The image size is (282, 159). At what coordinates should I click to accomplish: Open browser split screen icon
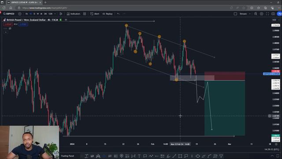[x=252, y=8]
